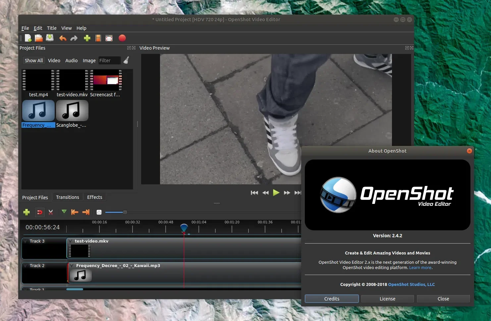The height and width of the screenshot is (321, 491).
Task: Add a marker with the green triangle icon
Action: [x=64, y=212]
